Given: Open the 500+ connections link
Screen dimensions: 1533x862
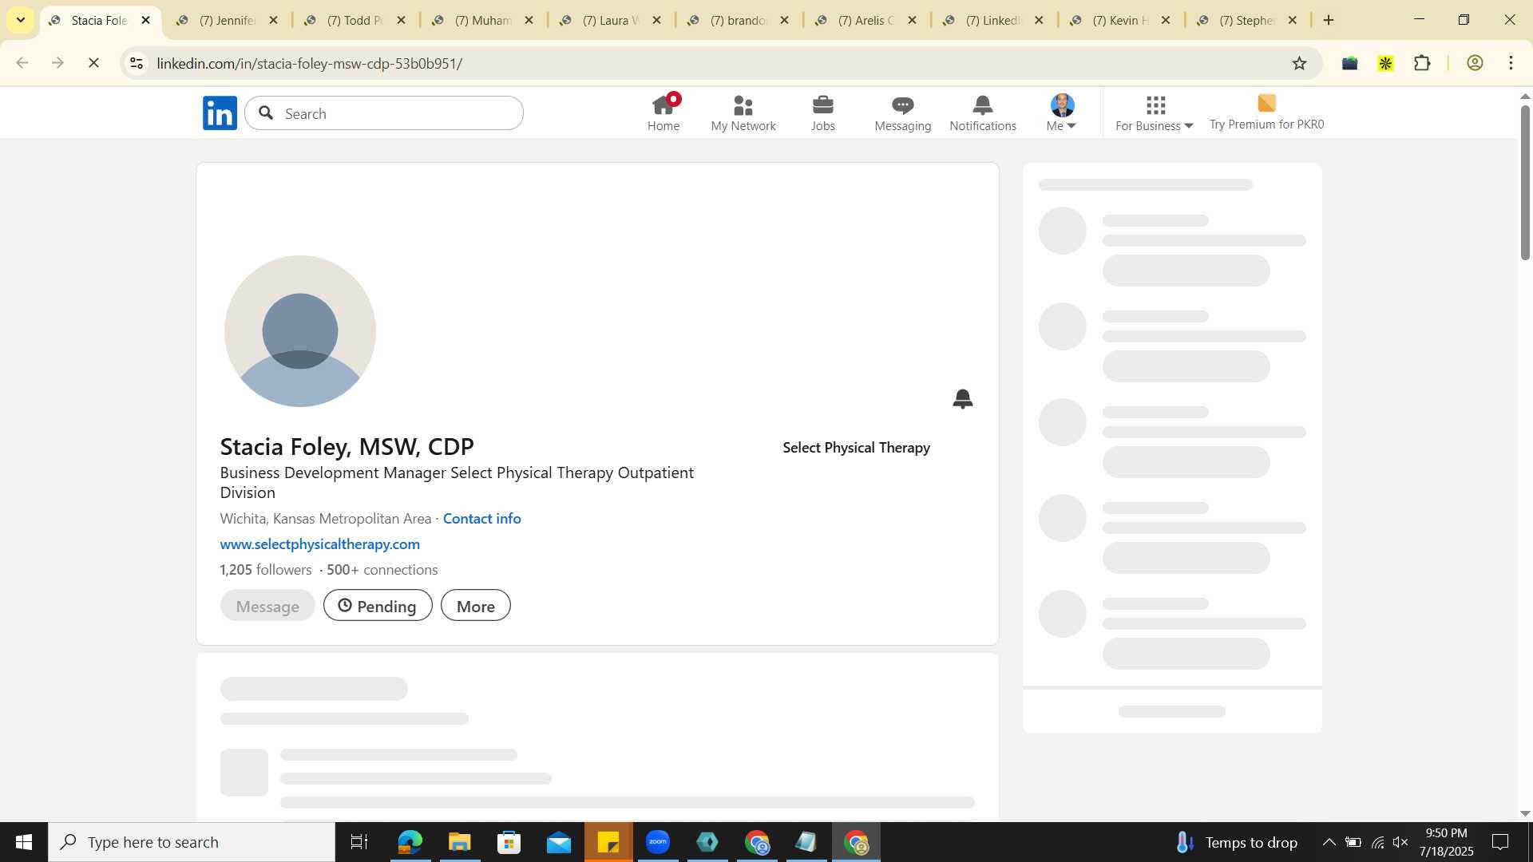Looking at the screenshot, I should click(x=382, y=570).
